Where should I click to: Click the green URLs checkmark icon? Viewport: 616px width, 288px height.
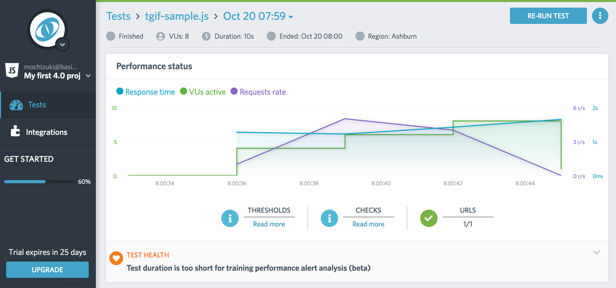point(429,218)
